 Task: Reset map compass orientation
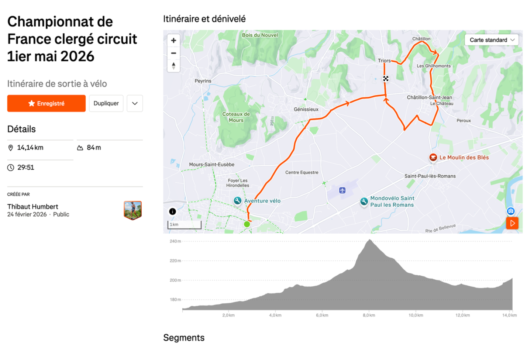[173, 66]
